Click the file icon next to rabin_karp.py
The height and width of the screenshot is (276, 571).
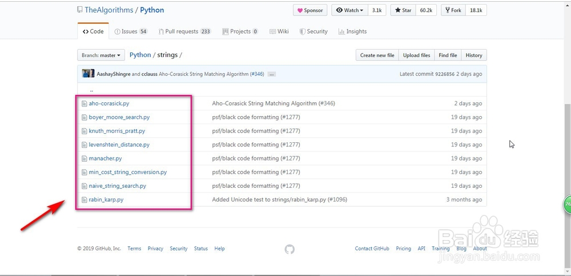click(84, 200)
